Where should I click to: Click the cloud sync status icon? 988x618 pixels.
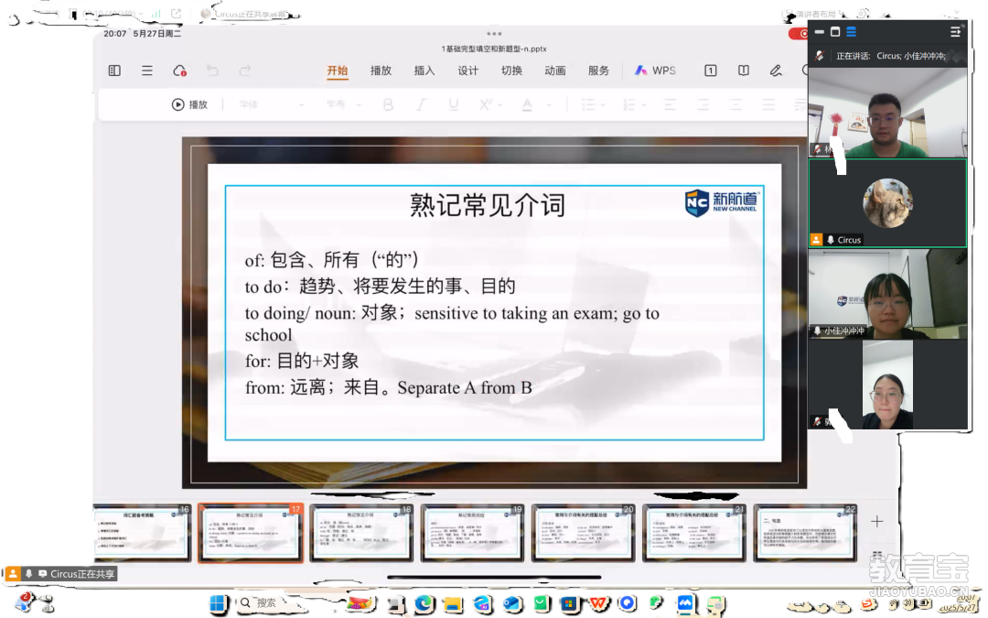click(x=179, y=70)
